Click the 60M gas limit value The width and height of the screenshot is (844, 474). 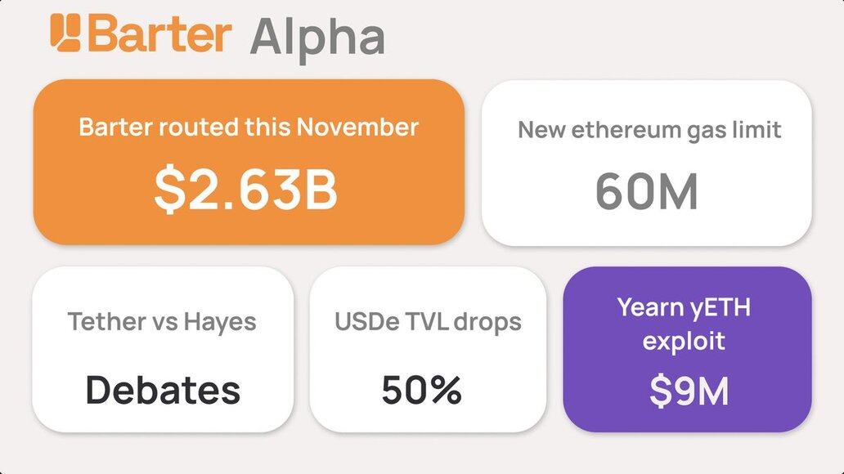click(x=646, y=190)
